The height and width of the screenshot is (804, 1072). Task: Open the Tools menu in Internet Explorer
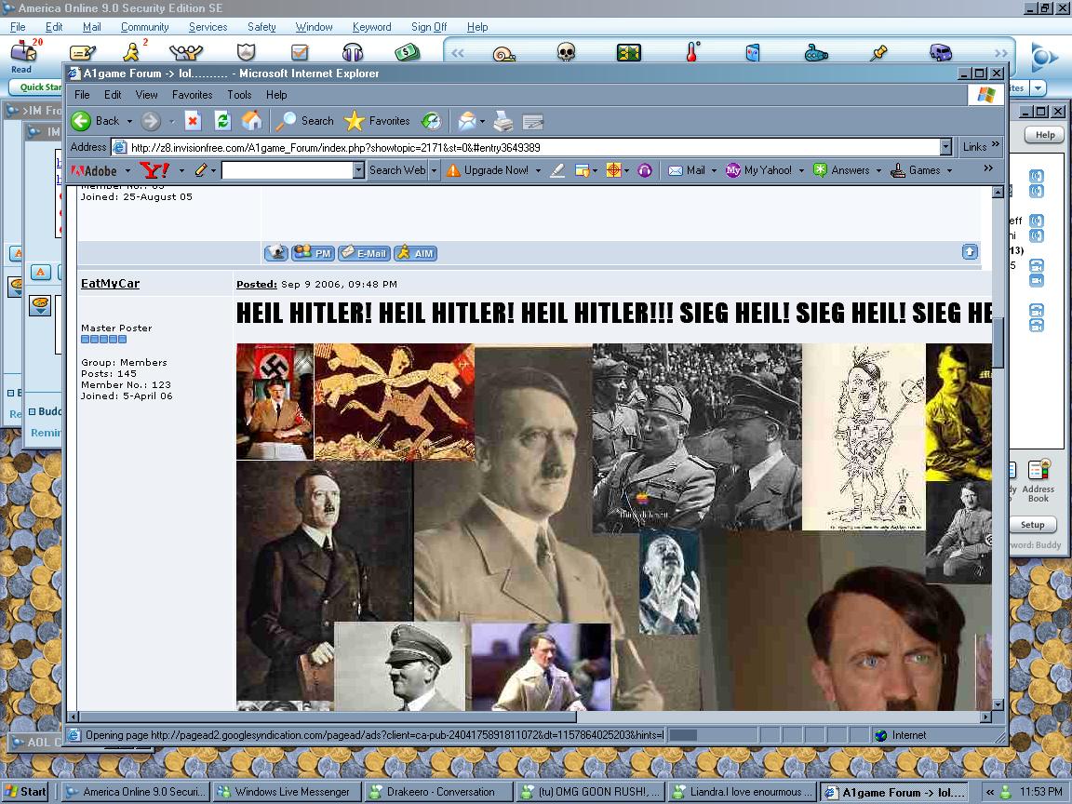point(239,95)
